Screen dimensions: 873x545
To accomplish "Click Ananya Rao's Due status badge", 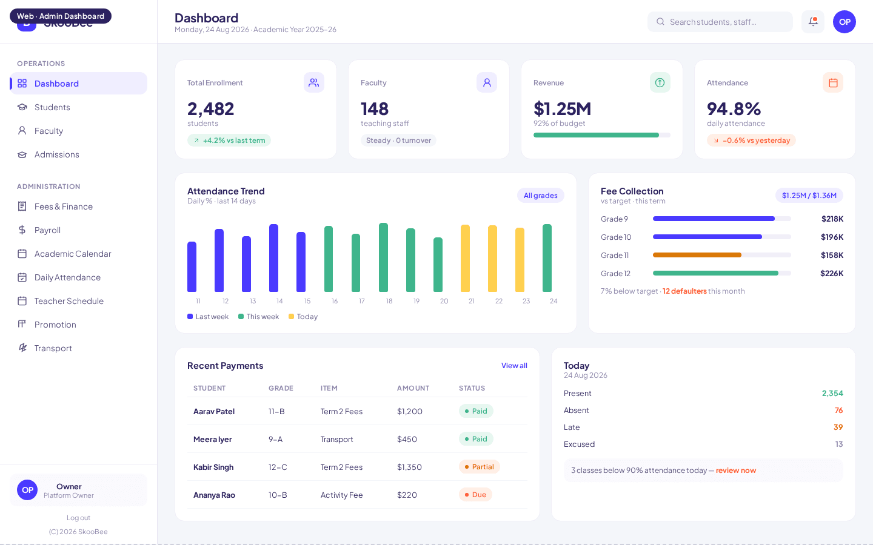I will click(476, 495).
